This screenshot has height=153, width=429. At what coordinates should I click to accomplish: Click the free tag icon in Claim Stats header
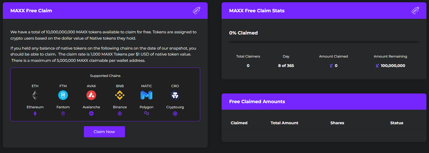point(415,11)
